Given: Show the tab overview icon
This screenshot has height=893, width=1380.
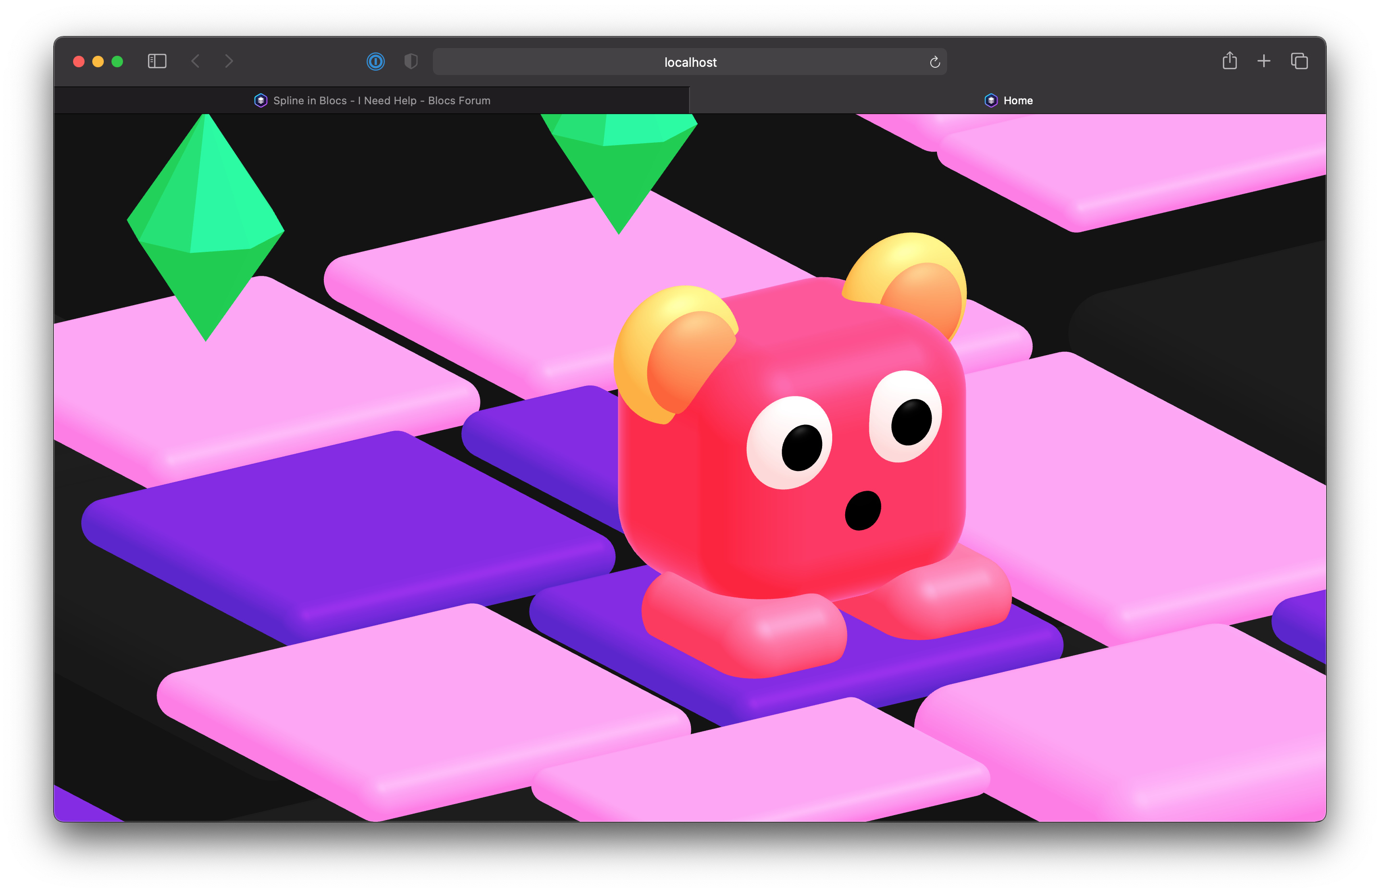Looking at the screenshot, I should (x=1299, y=61).
